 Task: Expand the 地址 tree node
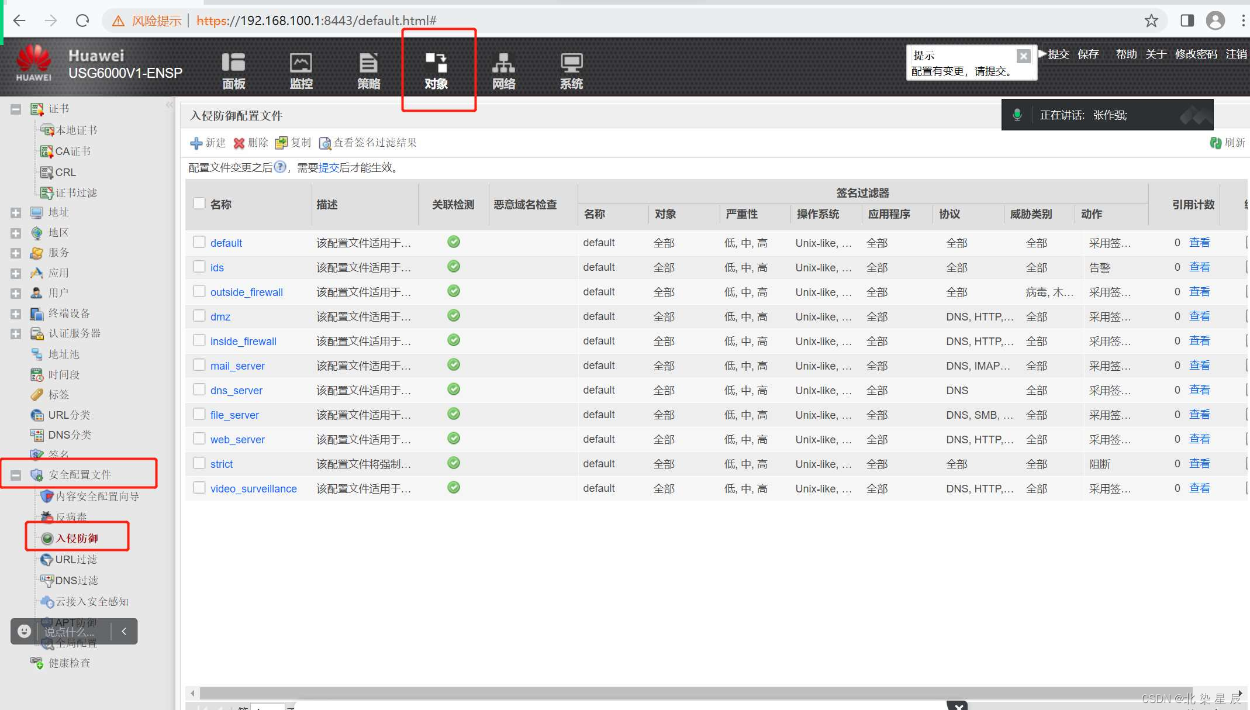tap(16, 213)
